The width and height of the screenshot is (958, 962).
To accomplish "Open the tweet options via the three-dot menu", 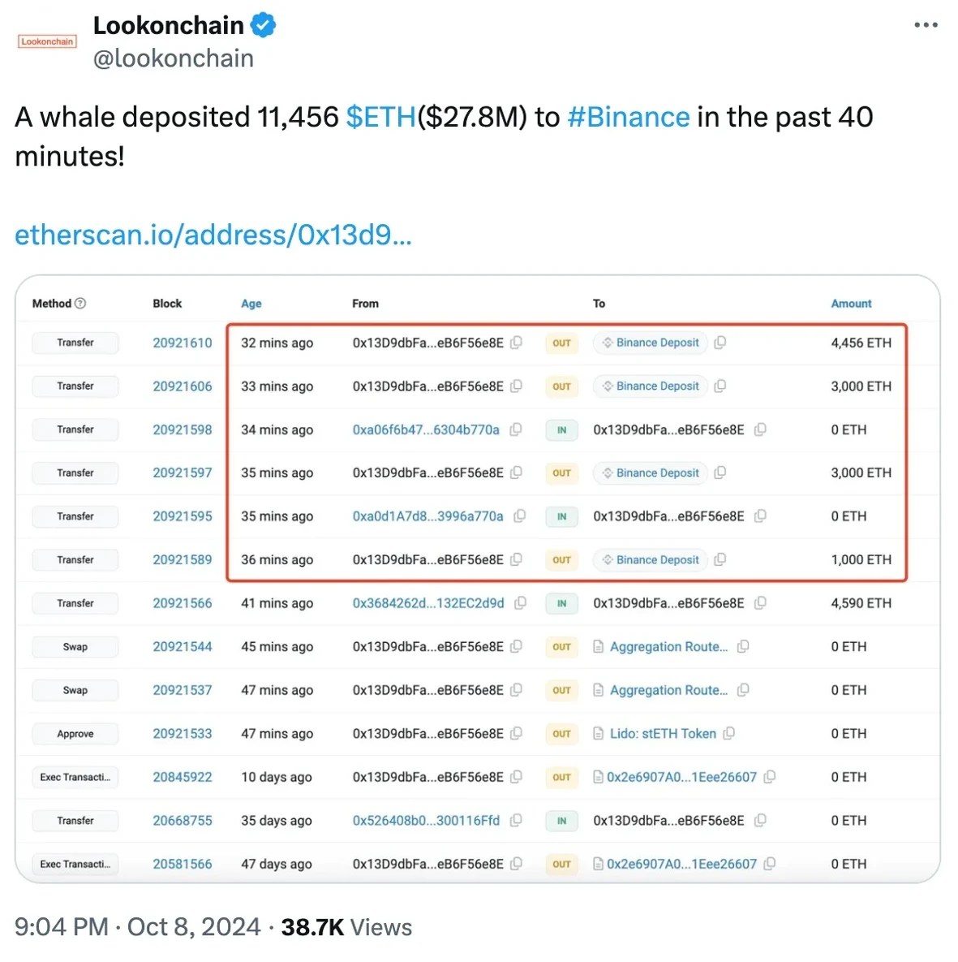I will click(924, 24).
